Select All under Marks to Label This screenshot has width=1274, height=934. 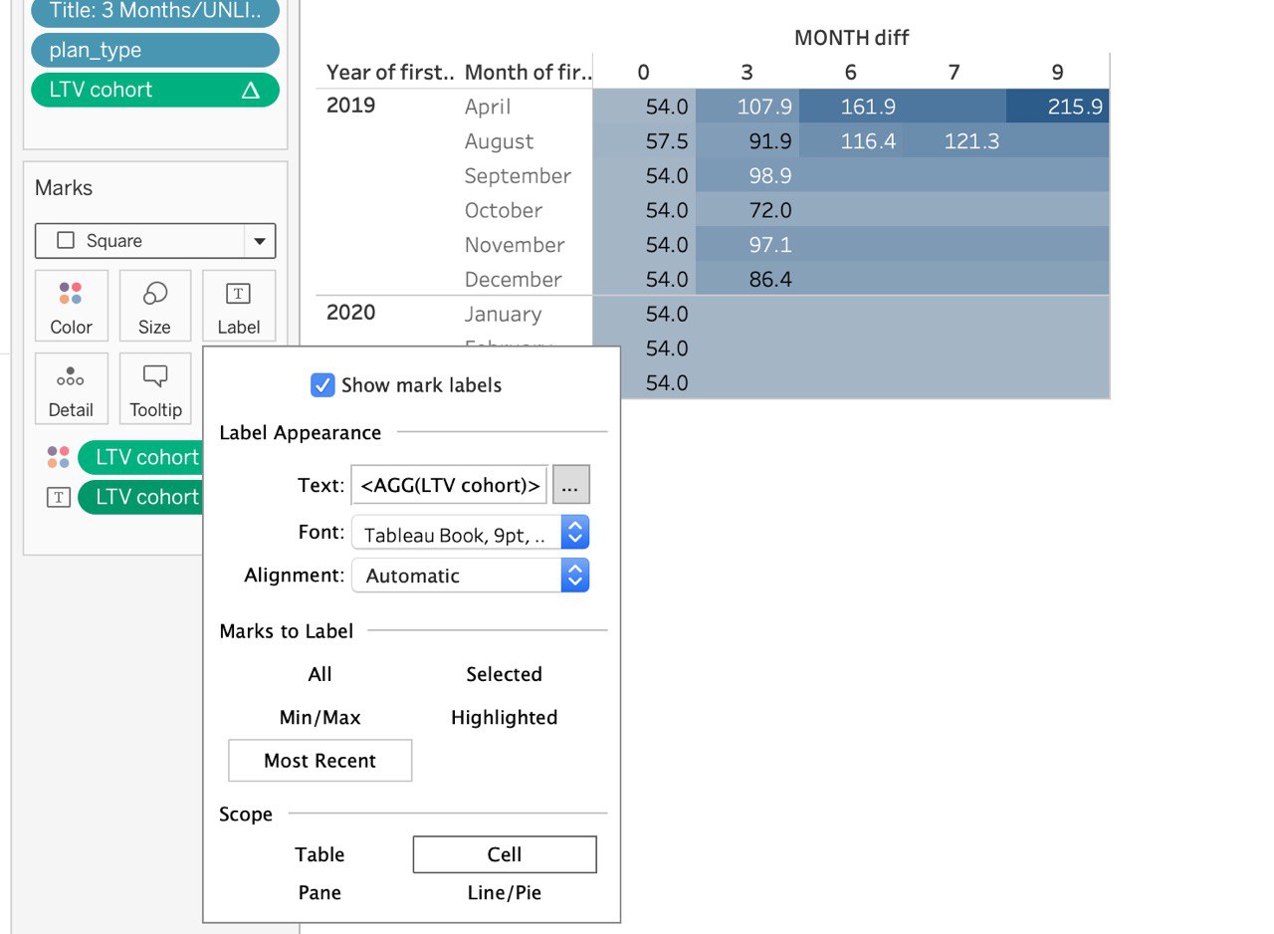pos(319,674)
